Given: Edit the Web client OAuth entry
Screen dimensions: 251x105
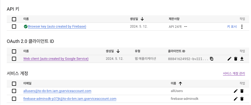Looking at the screenshot, I should click(229, 59).
